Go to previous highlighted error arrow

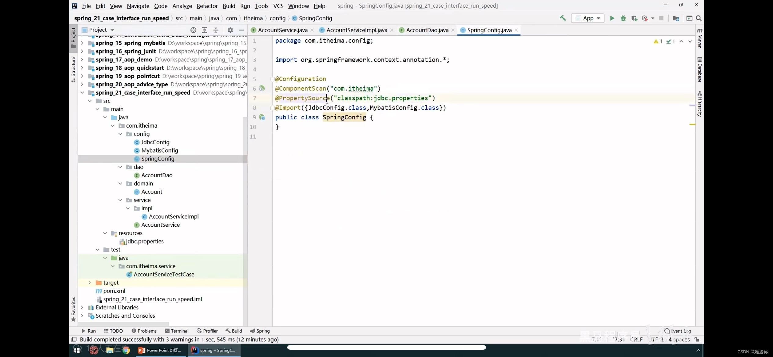pos(681,41)
